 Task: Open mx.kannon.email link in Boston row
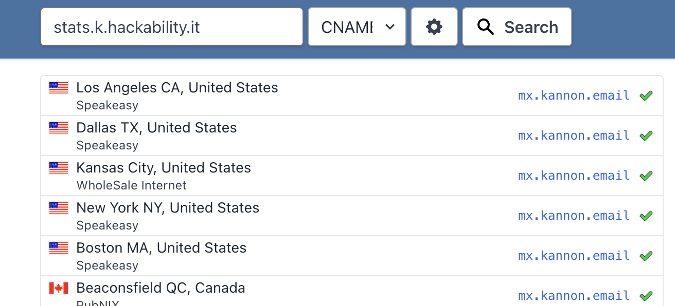(x=574, y=256)
